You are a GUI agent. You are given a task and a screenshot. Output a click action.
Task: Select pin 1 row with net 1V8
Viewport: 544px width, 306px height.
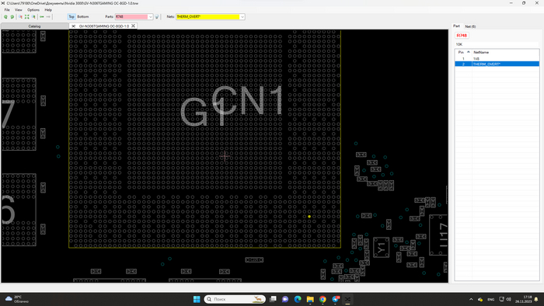(497, 59)
